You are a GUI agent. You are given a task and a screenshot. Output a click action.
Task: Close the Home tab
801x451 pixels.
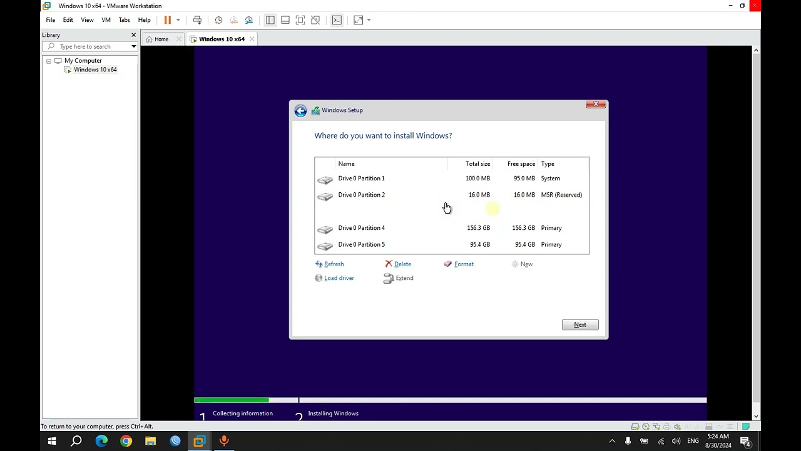pyautogui.click(x=179, y=39)
